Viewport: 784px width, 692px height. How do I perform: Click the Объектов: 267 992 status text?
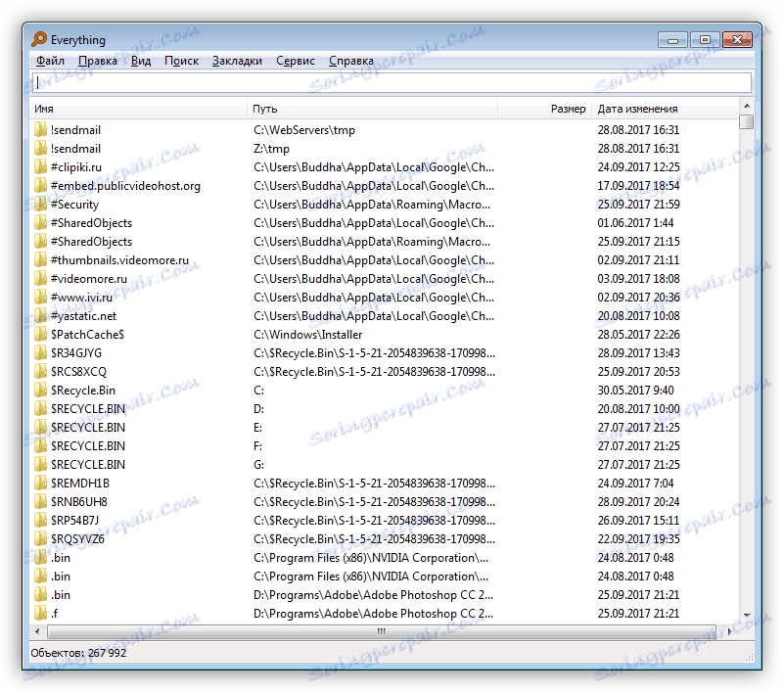[x=78, y=653]
